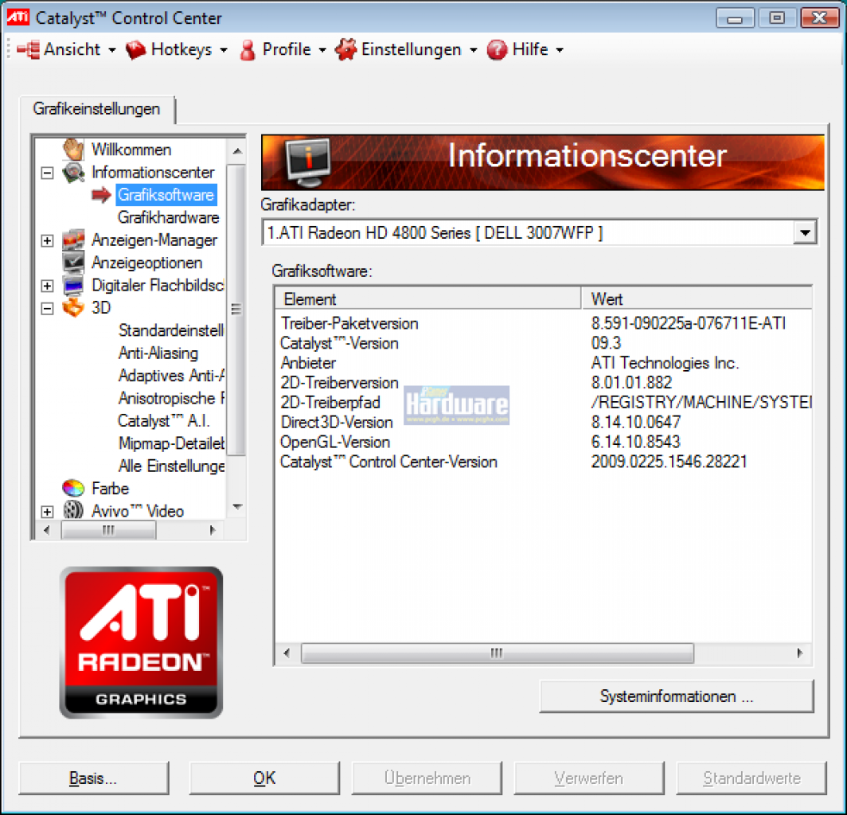The height and width of the screenshot is (815, 847).
Task: Expand the Digitaler Flachbildschirm node
Action: pyautogui.click(x=48, y=286)
